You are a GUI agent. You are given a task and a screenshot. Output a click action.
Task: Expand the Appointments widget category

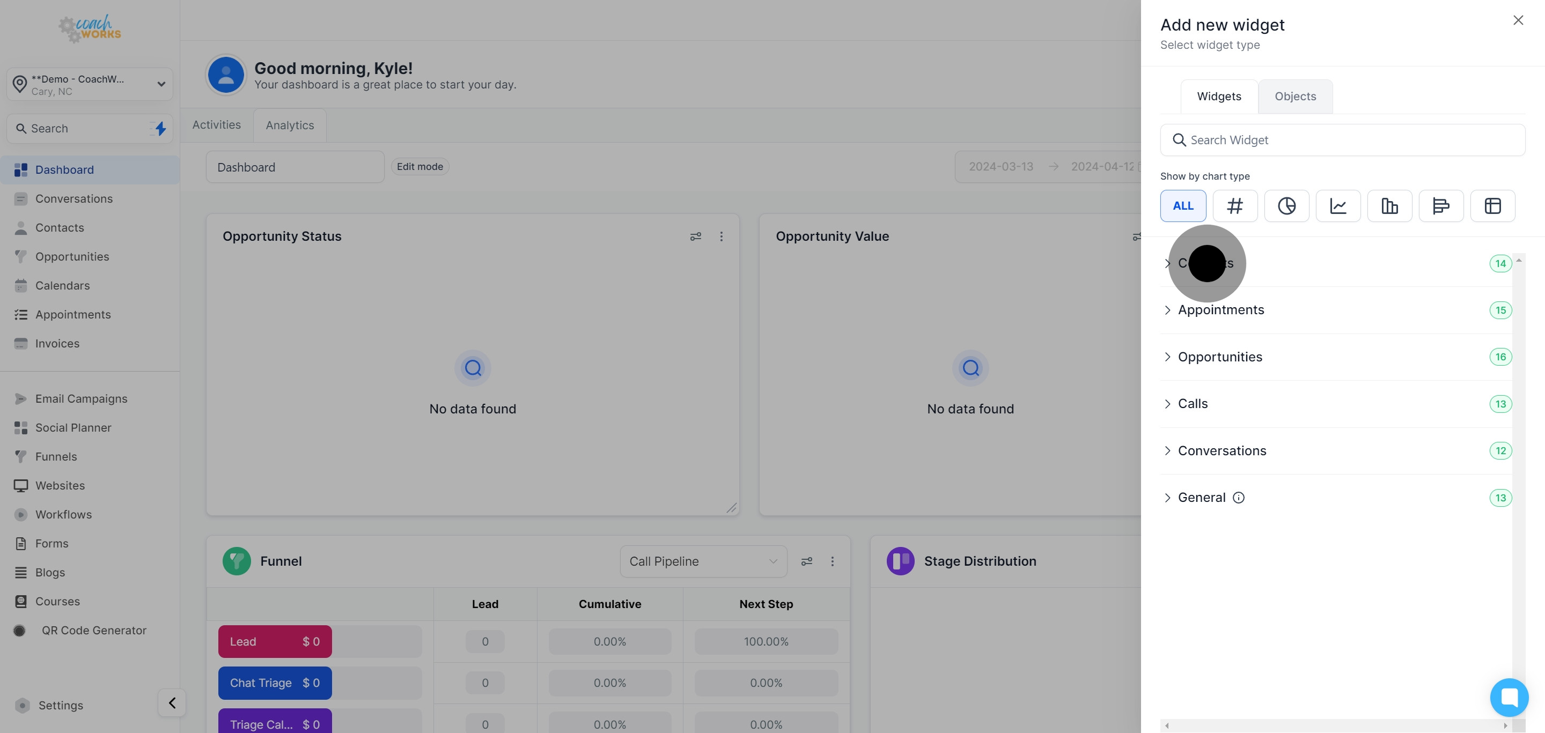click(1220, 310)
